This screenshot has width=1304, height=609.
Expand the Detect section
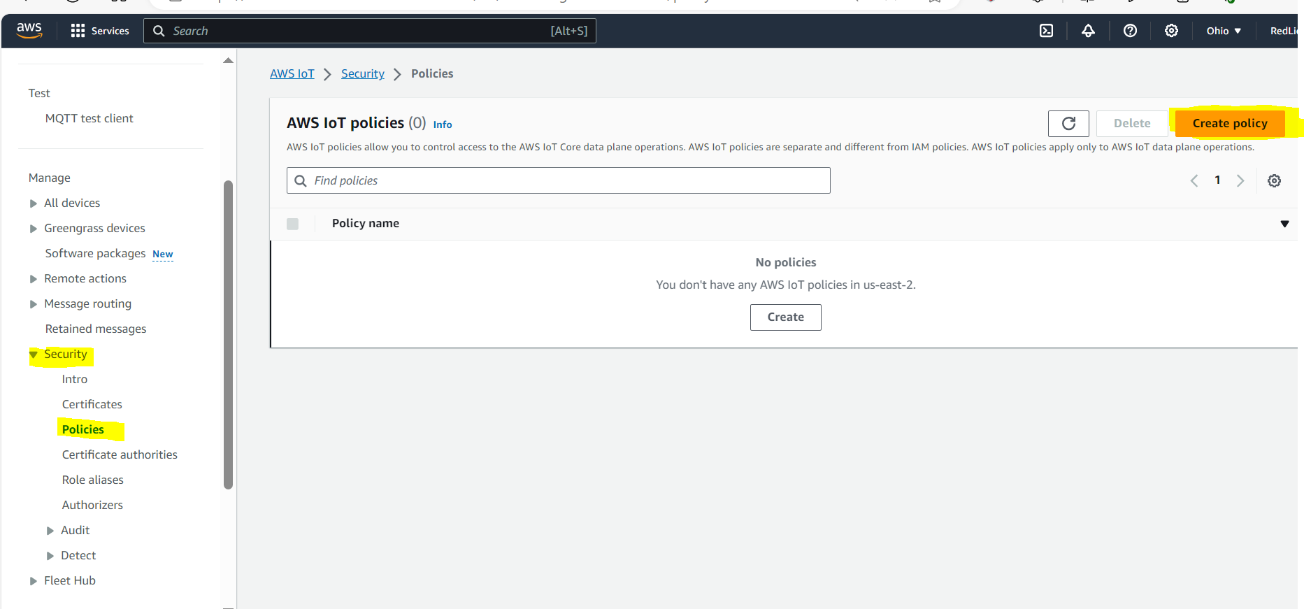coord(50,556)
